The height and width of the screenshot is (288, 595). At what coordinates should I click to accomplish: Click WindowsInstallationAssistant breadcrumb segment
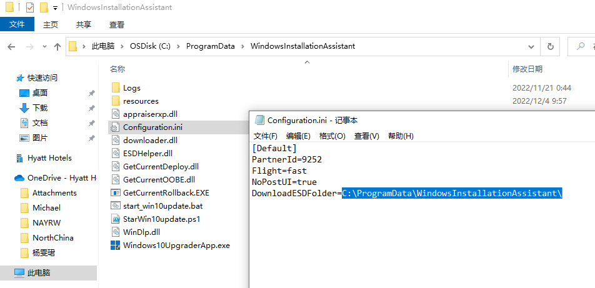[x=302, y=46]
